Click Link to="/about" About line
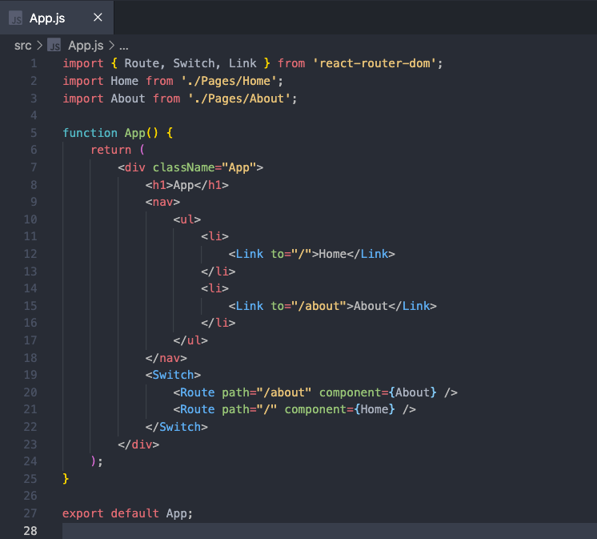The height and width of the screenshot is (539, 597). coord(332,306)
